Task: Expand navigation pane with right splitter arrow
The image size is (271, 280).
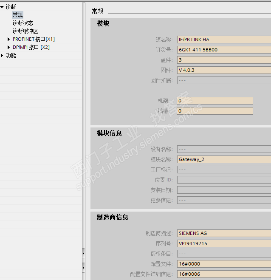Action: coord(83,268)
